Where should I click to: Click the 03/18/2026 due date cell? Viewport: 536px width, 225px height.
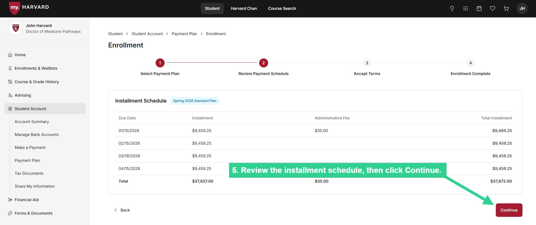coord(129,156)
